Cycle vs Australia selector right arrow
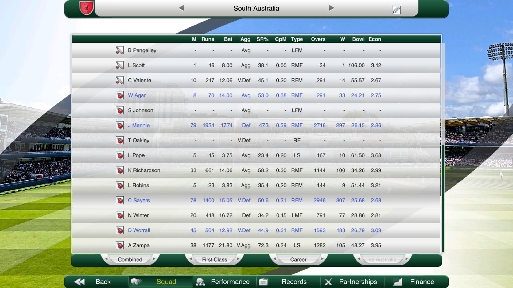Image resolution: width=513 pixels, height=288 pixels. click(406, 259)
